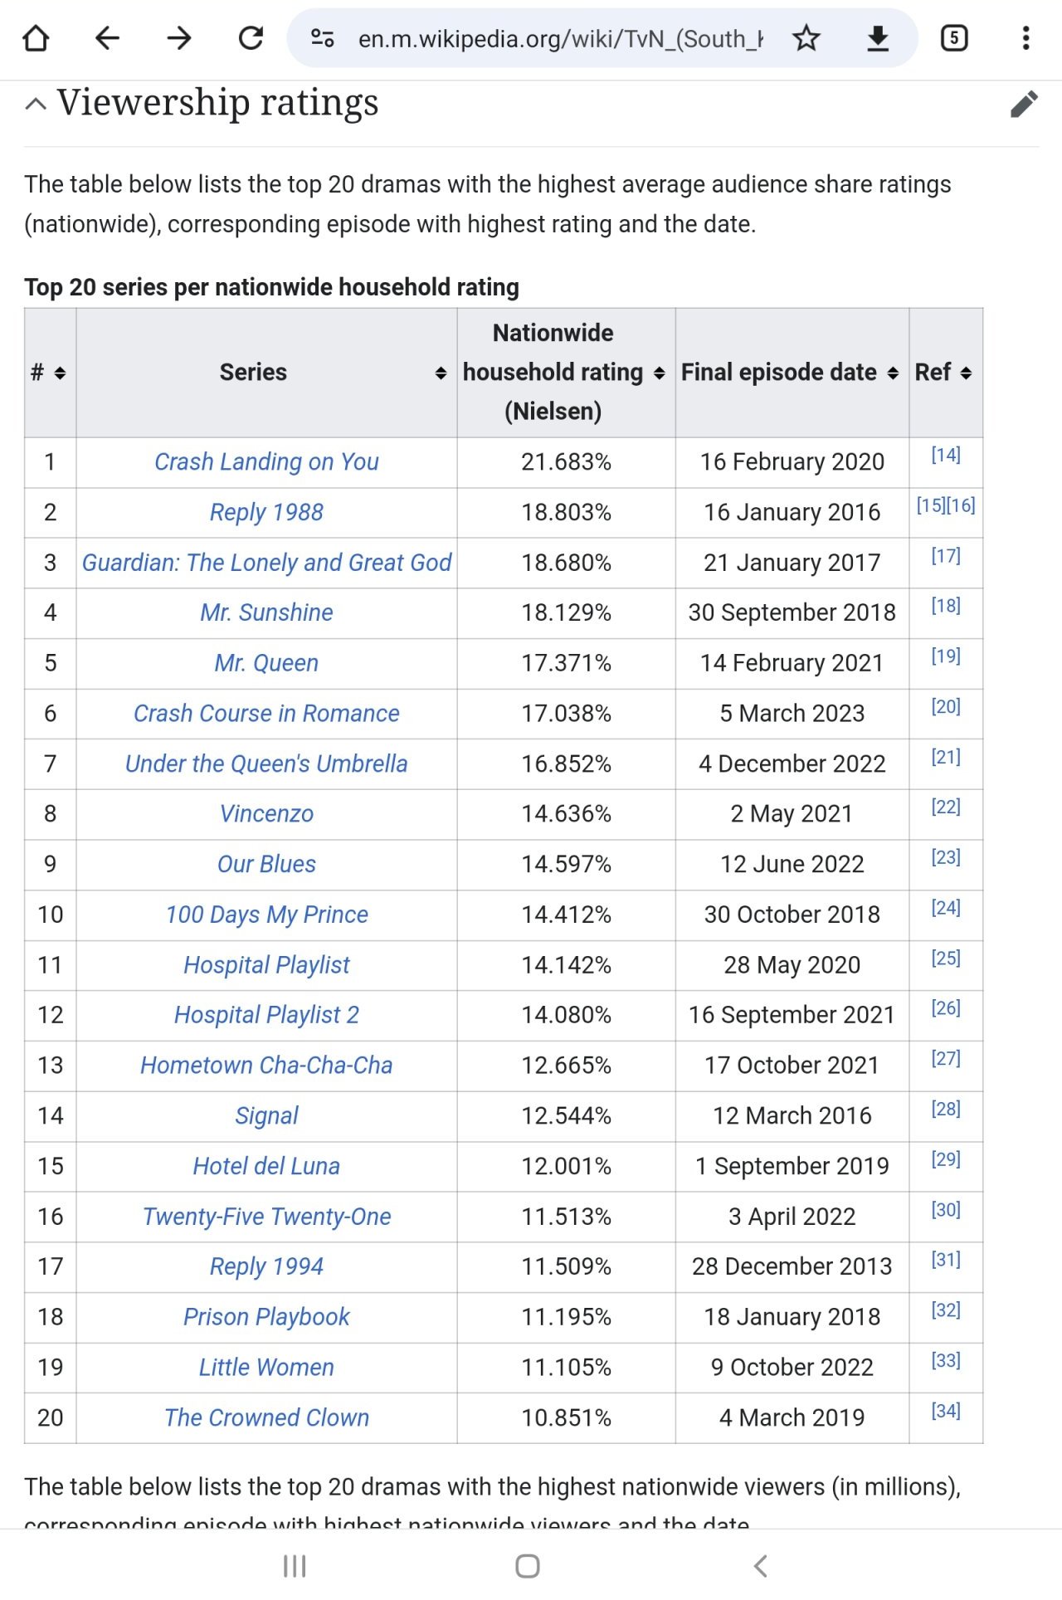The height and width of the screenshot is (1600, 1062).
Task: Tap the download icon in the address bar
Action: click(x=878, y=38)
